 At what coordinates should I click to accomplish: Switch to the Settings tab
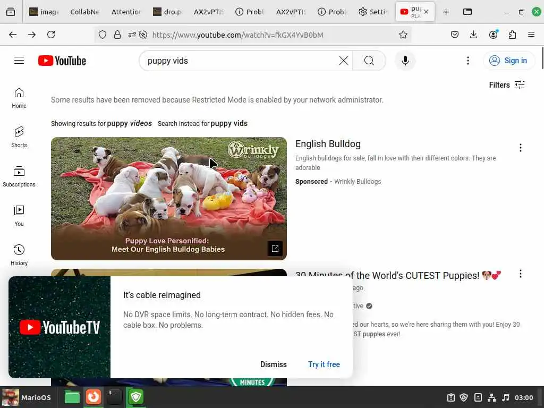coord(373,12)
